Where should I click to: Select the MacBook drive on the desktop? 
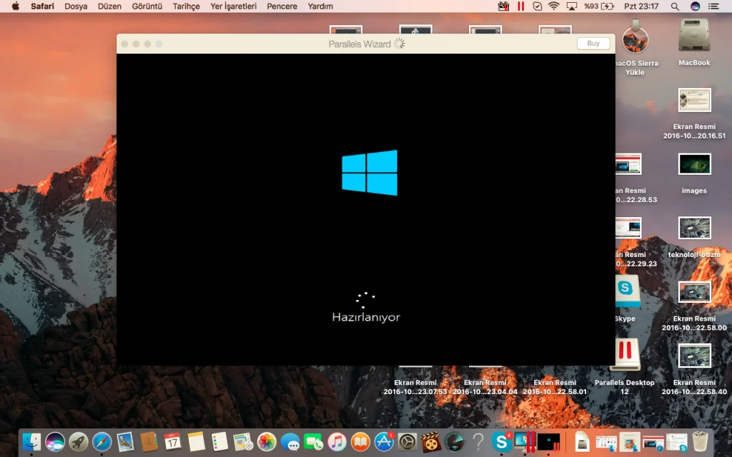pos(693,37)
